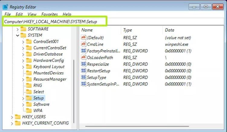Click the registry path address bar
This screenshot has height=132, width=227.
click(x=114, y=21)
